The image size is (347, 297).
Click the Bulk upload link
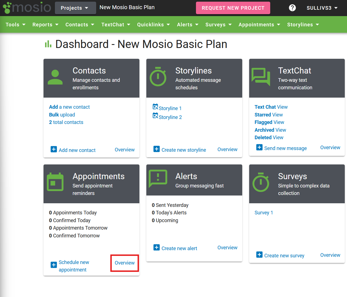coord(62,115)
